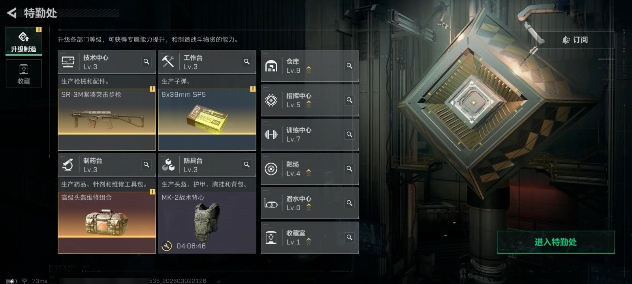The image size is (632, 284).
Task: Select the SR-3M紧凑突击步枪 production card
Action: (x=107, y=119)
